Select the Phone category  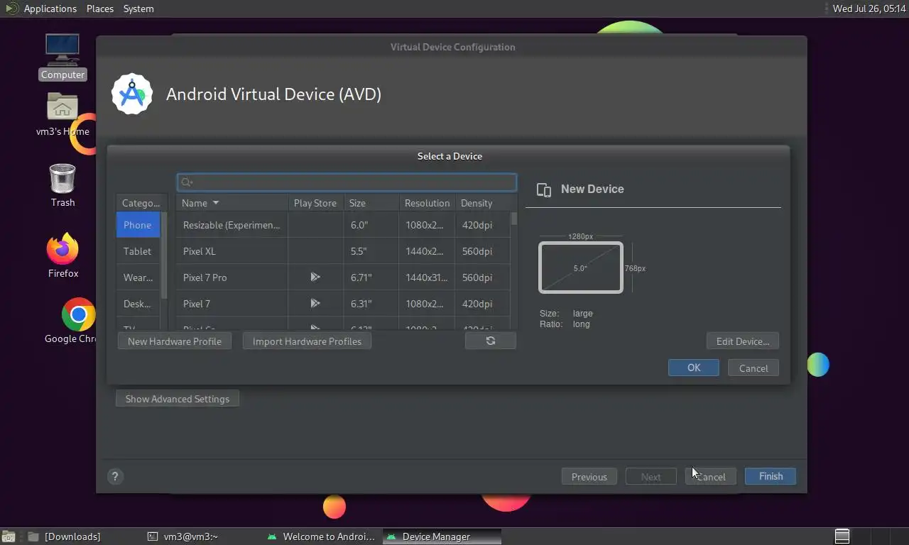click(138, 225)
